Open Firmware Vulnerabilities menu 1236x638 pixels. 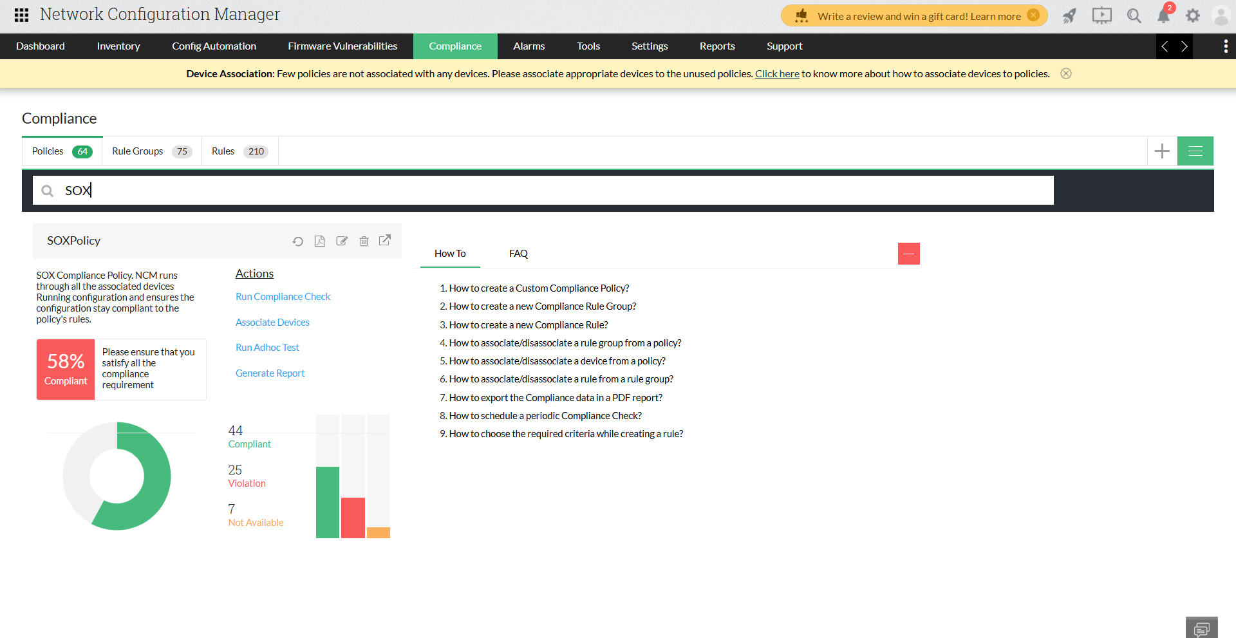(x=342, y=46)
